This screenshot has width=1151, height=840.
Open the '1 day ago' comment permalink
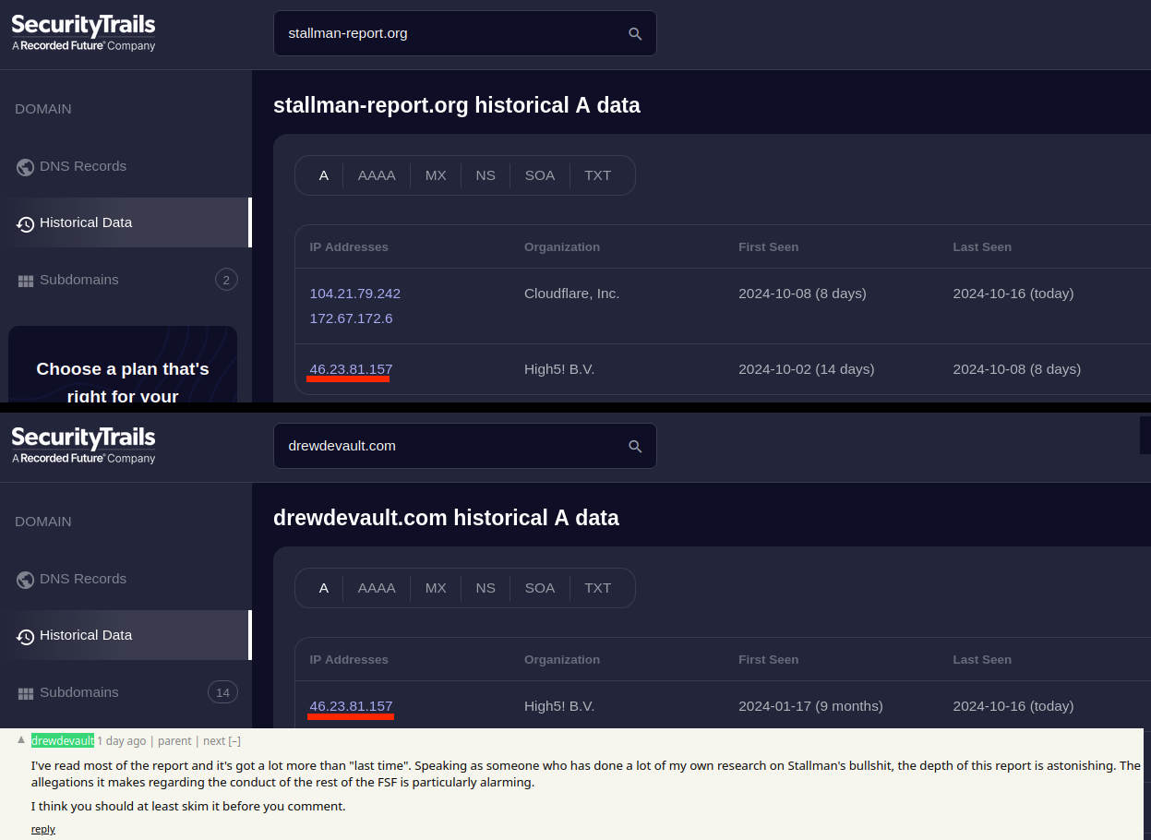122,740
